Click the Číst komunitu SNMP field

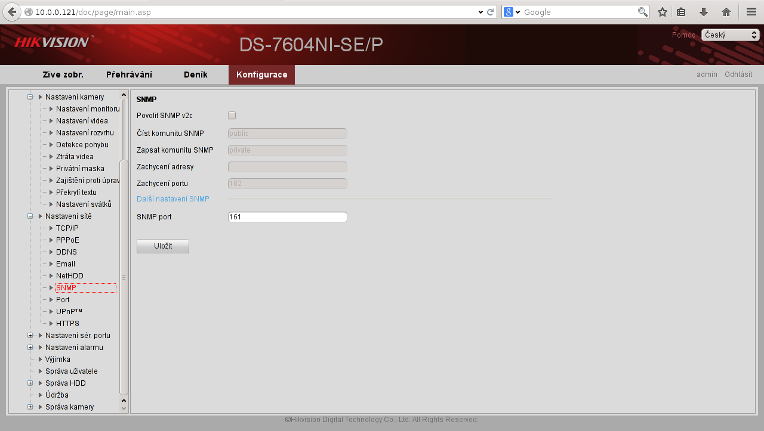[287, 134]
